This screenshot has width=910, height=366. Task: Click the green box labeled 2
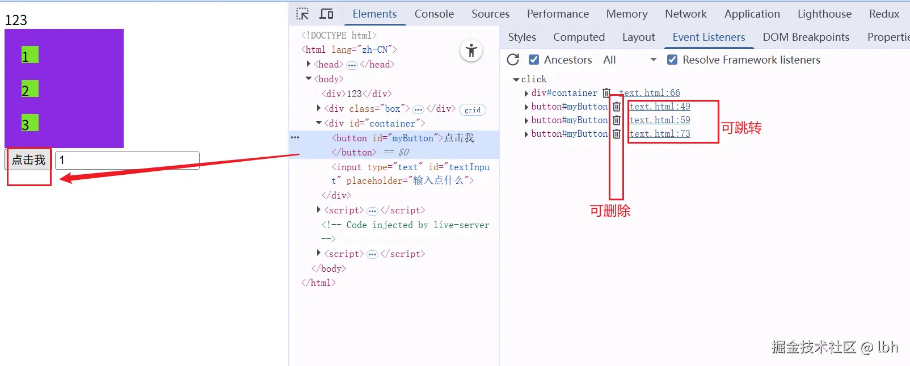click(30, 89)
